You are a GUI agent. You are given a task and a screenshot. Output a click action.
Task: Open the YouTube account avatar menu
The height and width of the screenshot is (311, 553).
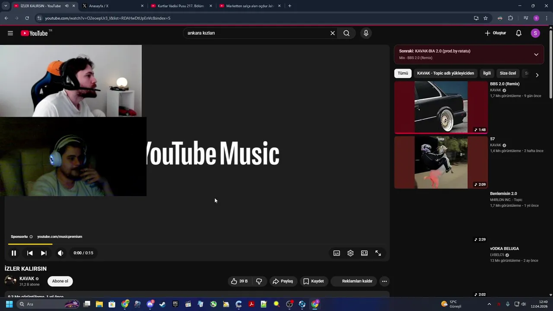[535, 33]
